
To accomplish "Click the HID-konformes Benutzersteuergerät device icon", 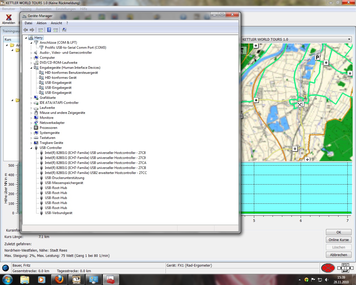I will [x=41, y=73].
